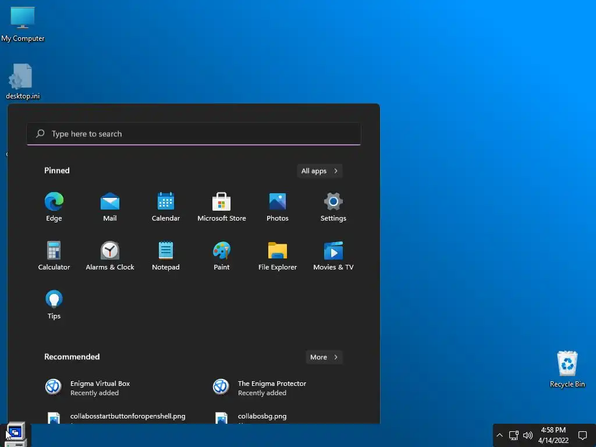596x447 pixels.
Task: Show More recommended items
Action: [324, 357]
